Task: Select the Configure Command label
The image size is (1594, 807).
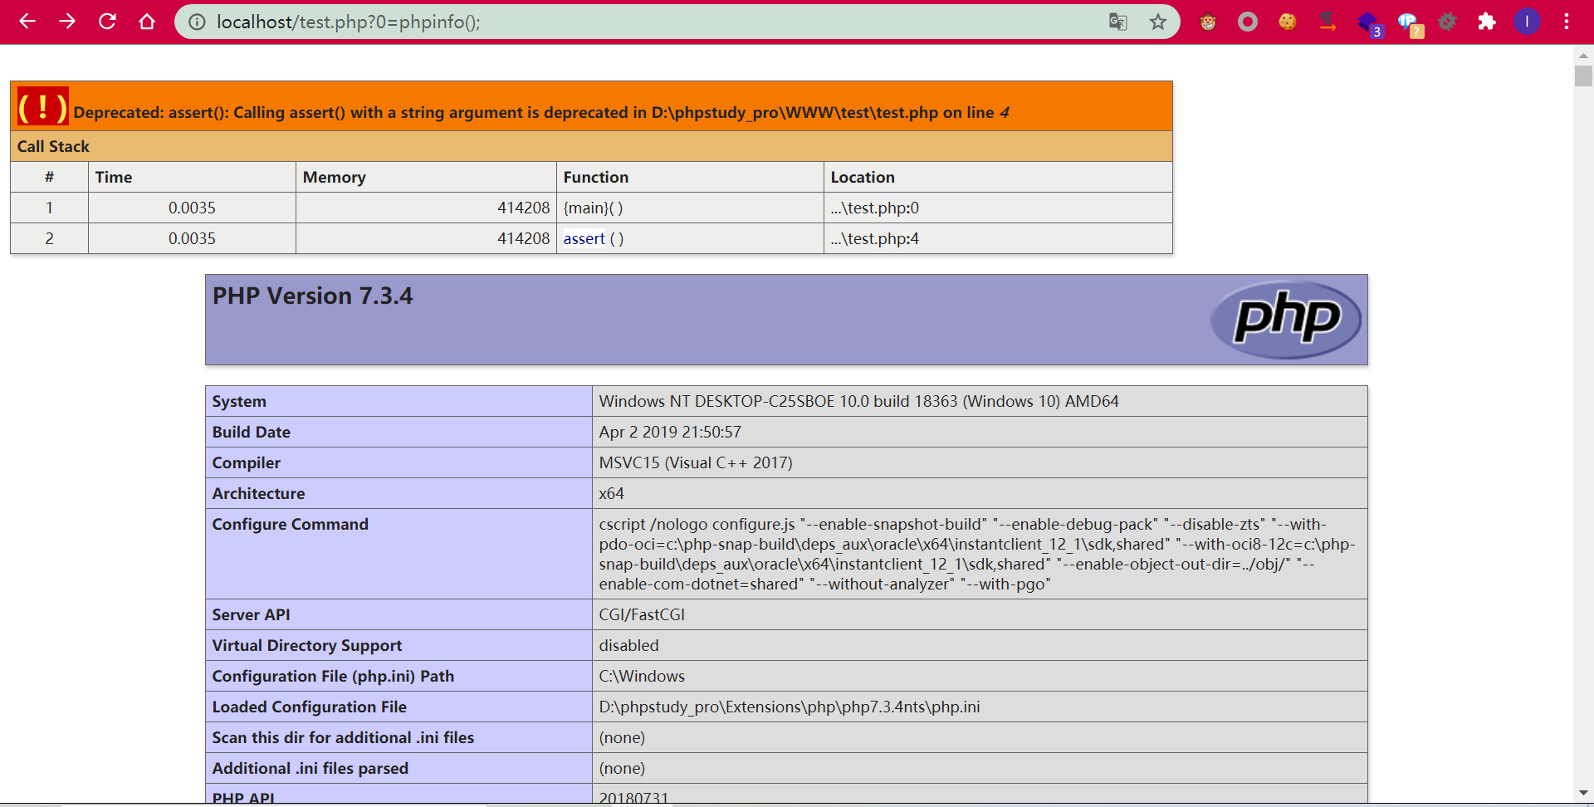Action: tap(398, 554)
